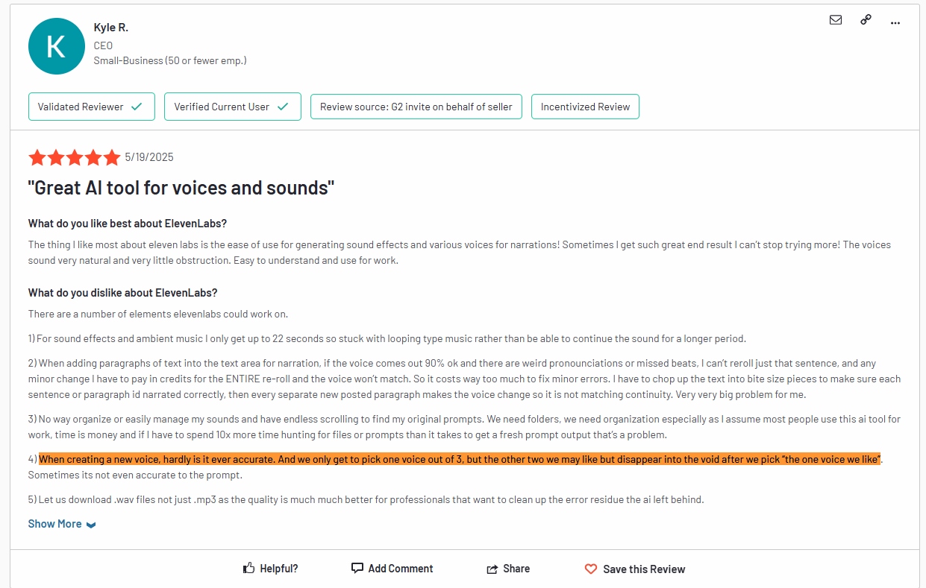The height and width of the screenshot is (588, 926).
Task: Click the orange highlighted review sentence
Action: [460, 459]
